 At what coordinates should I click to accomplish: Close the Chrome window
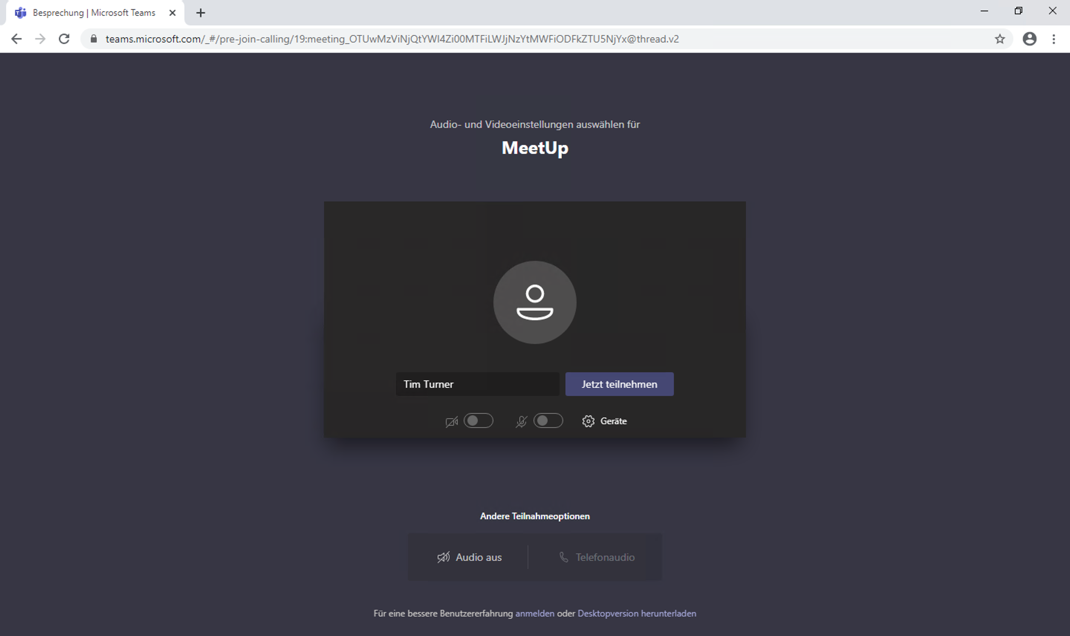1053,11
